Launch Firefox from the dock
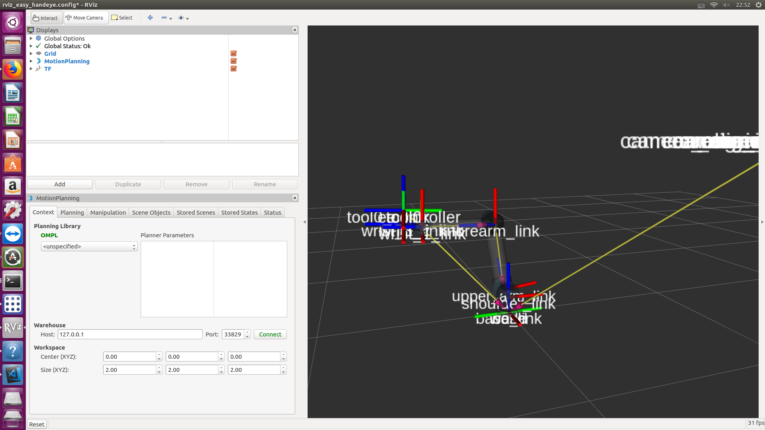The width and height of the screenshot is (765, 430). (13, 69)
